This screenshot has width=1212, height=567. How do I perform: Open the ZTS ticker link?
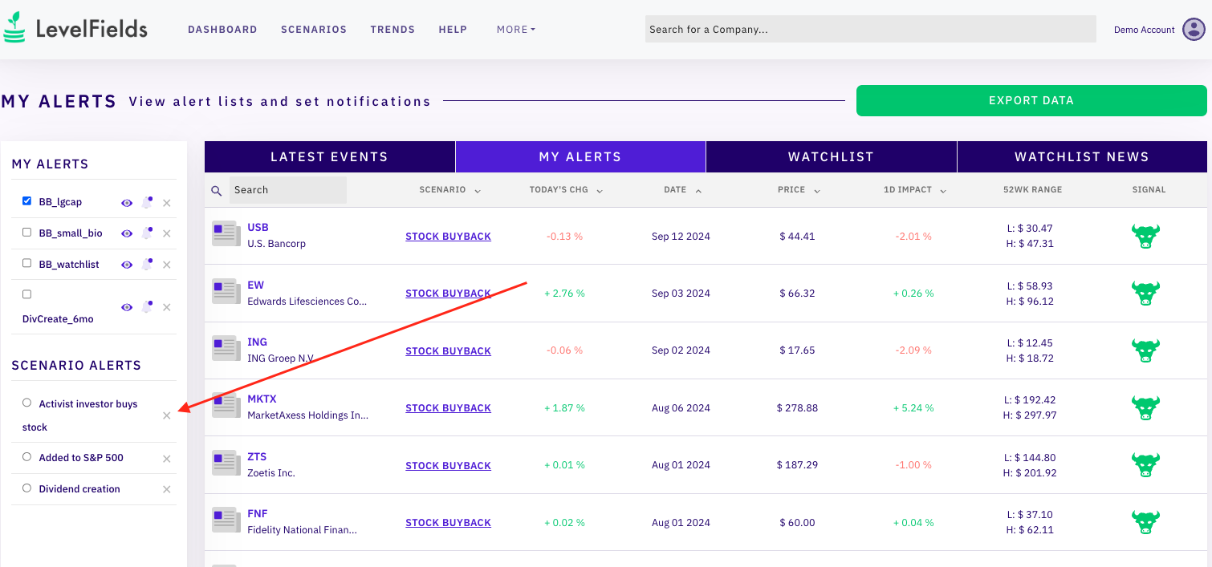coord(257,457)
